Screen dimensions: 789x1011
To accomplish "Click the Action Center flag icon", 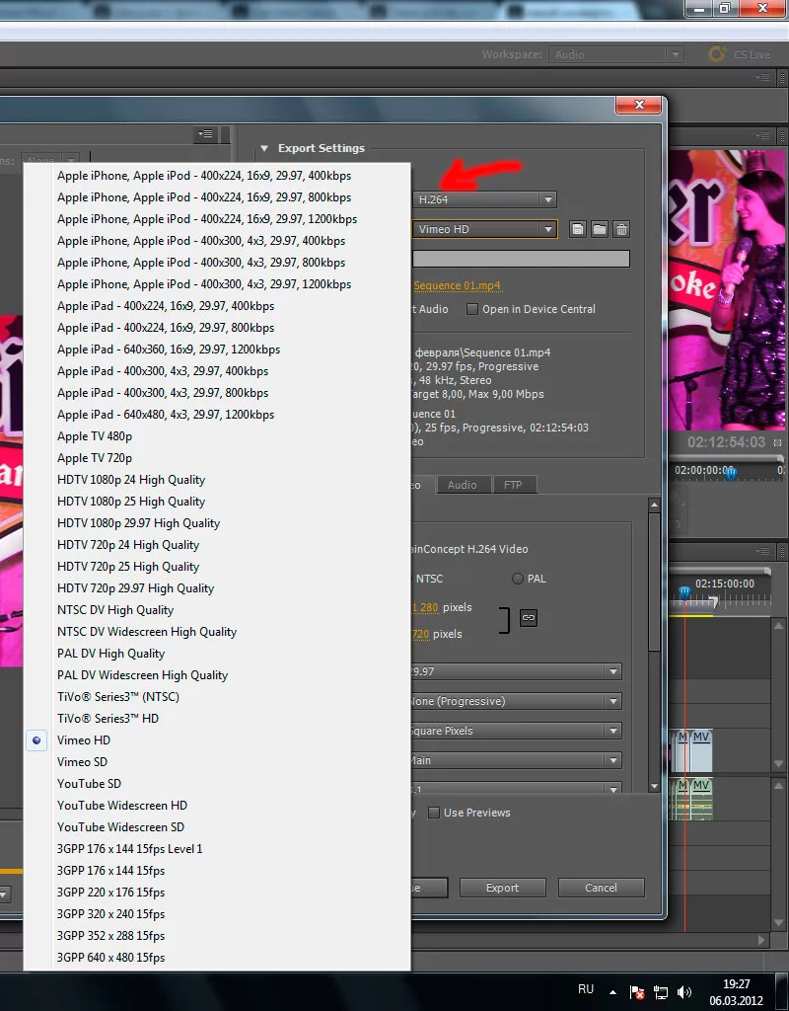I will (637, 992).
